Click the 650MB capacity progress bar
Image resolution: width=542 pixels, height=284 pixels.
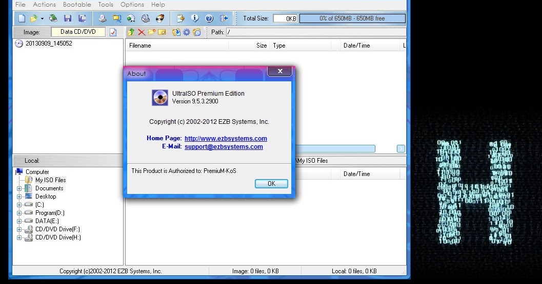(352, 18)
